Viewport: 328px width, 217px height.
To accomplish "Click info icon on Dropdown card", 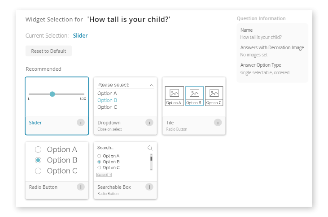I will (149, 123).
